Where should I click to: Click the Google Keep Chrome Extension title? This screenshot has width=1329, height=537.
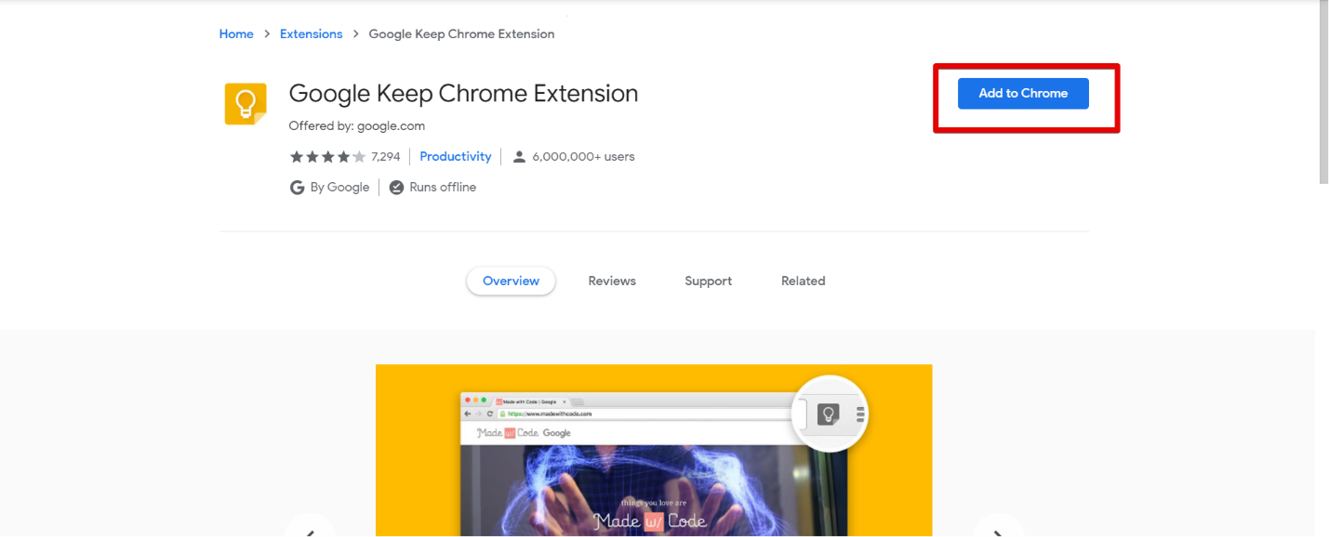[x=463, y=94]
